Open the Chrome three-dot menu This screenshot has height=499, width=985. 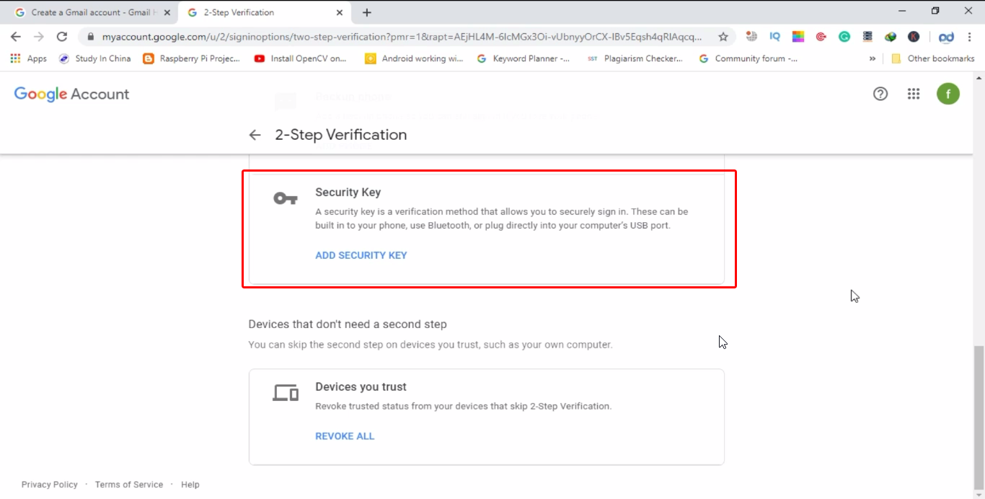(x=970, y=37)
